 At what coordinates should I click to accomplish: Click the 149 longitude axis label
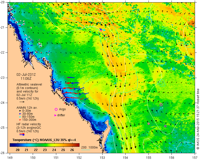(x=10, y=158)
